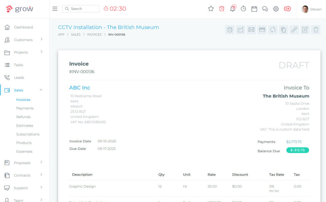Click the star favorites icon in top bar
326x202 pixels.
click(x=211, y=9)
